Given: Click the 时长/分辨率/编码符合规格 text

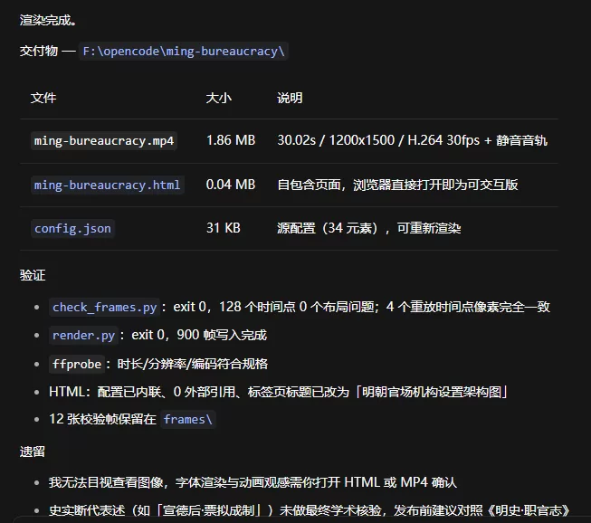Looking at the screenshot, I should click(x=192, y=364).
